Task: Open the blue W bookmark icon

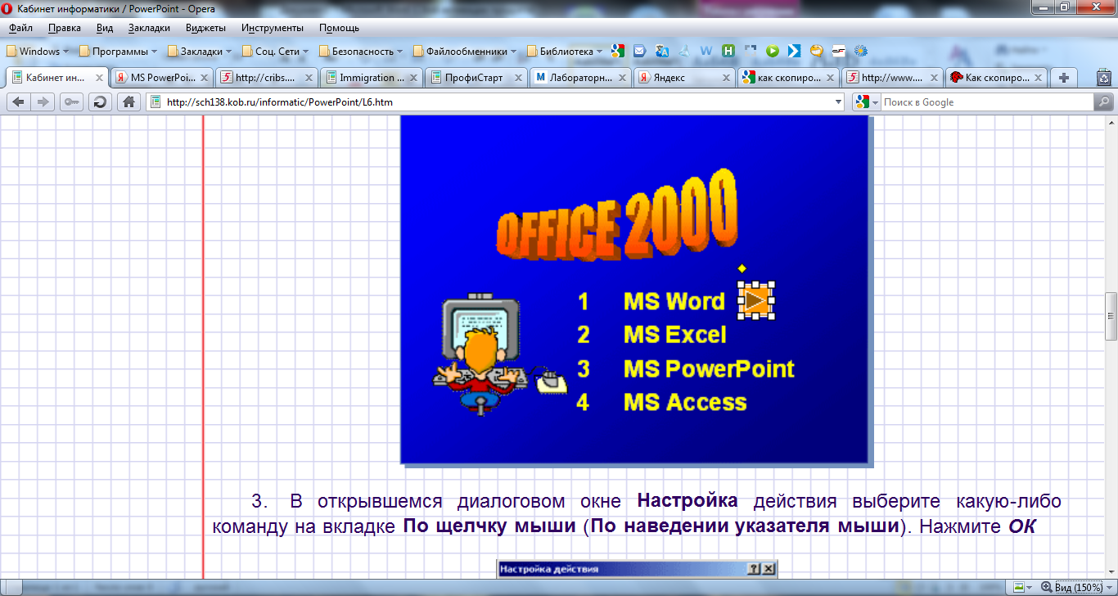Action: coord(706,51)
